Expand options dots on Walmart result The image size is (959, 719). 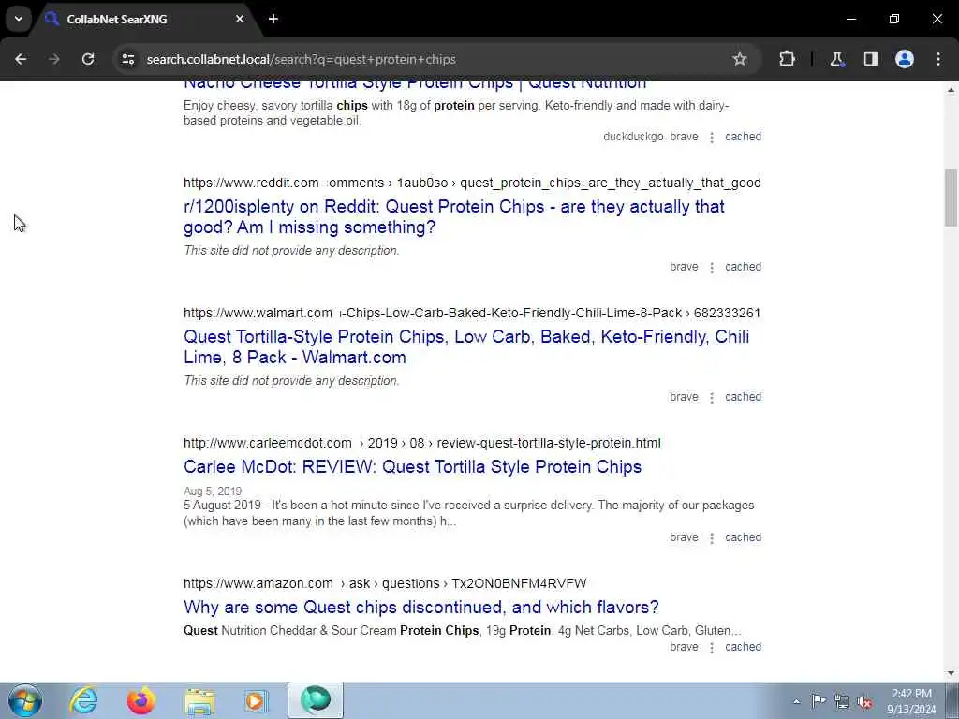click(712, 398)
